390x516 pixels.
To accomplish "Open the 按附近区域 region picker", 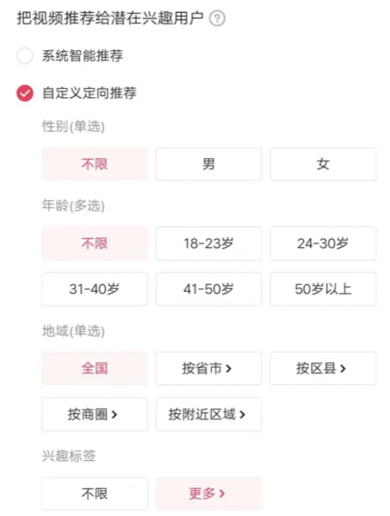I will coord(209,414).
